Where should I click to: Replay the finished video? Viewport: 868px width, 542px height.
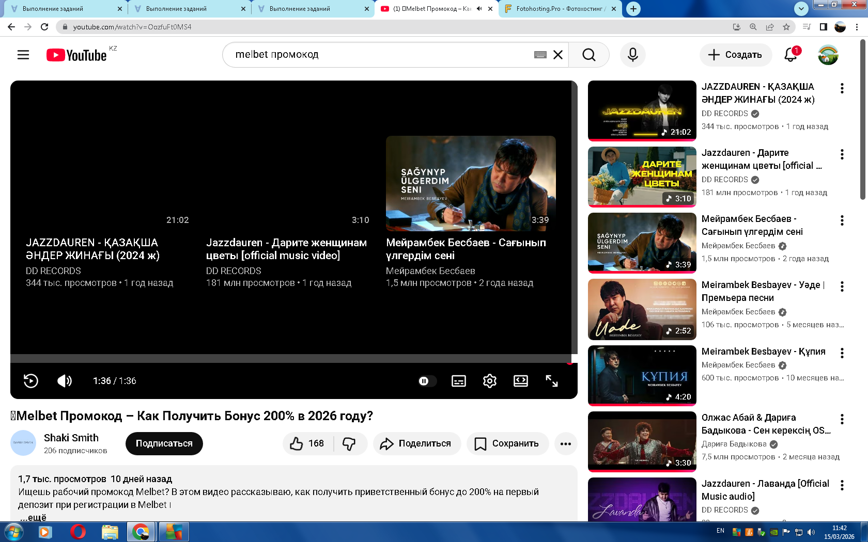coord(31,381)
